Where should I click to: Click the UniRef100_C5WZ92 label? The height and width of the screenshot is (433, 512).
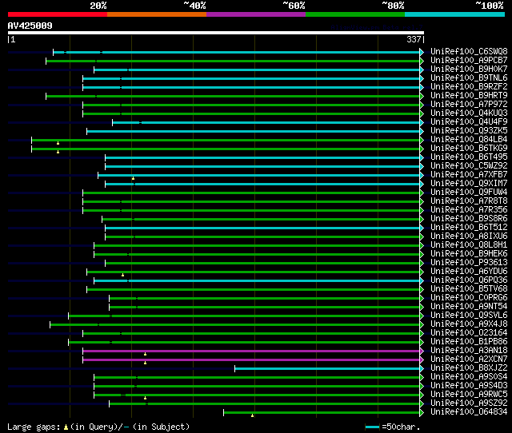[469, 166]
